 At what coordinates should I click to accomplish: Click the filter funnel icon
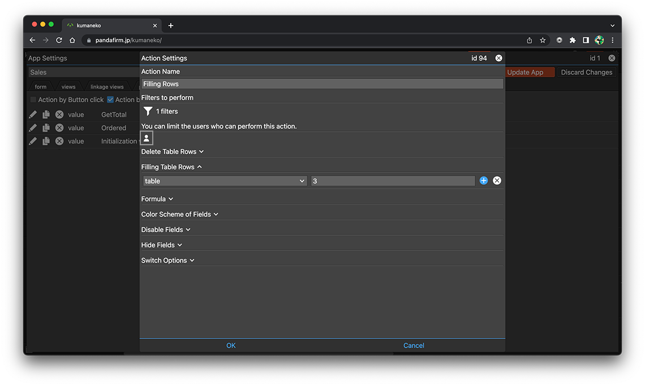click(x=148, y=111)
